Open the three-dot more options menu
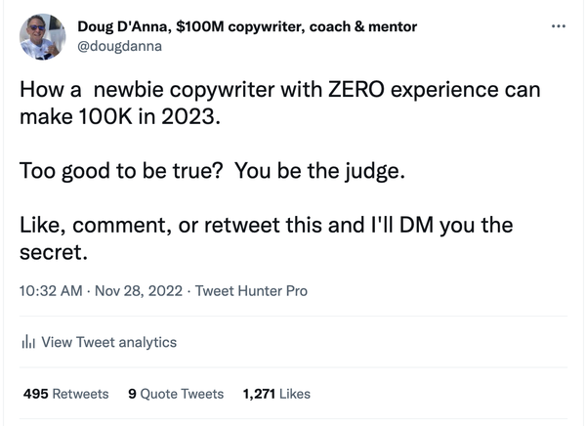 click(x=559, y=26)
